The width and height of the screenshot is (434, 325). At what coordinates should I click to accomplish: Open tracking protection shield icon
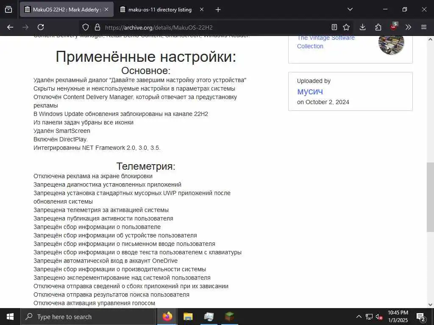tap(86, 27)
